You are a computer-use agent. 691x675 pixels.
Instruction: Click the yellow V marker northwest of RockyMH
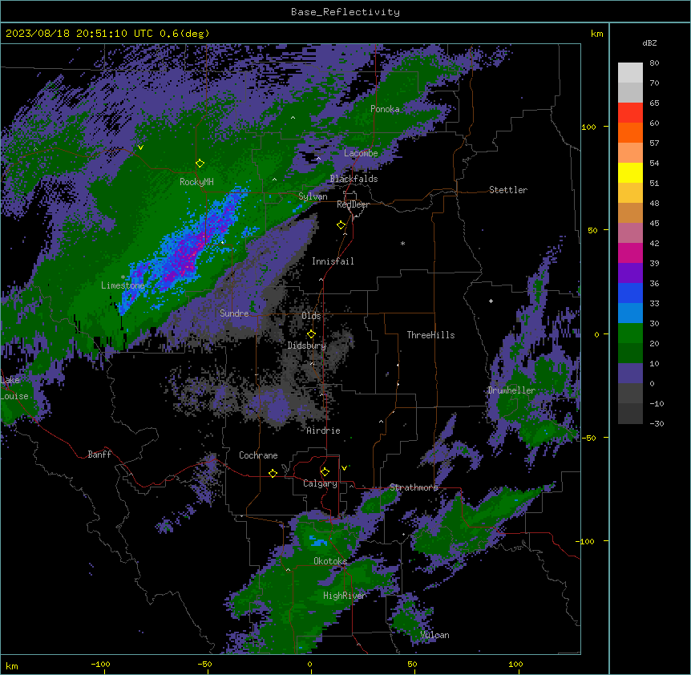[x=140, y=148]
